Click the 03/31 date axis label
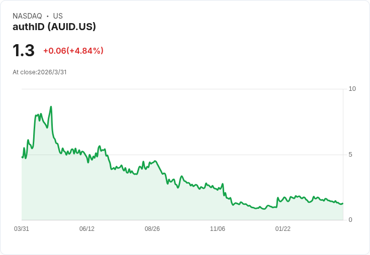The image size is (370, 255). (x=22, y=228)
